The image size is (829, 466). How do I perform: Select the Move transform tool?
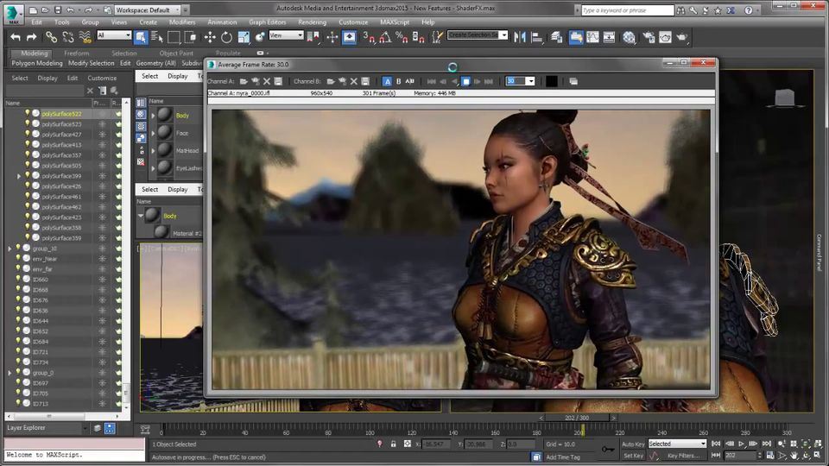(210, 37)
